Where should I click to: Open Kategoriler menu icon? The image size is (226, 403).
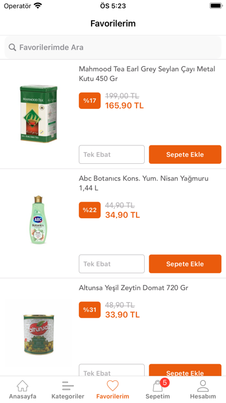(x=68, y=386)
